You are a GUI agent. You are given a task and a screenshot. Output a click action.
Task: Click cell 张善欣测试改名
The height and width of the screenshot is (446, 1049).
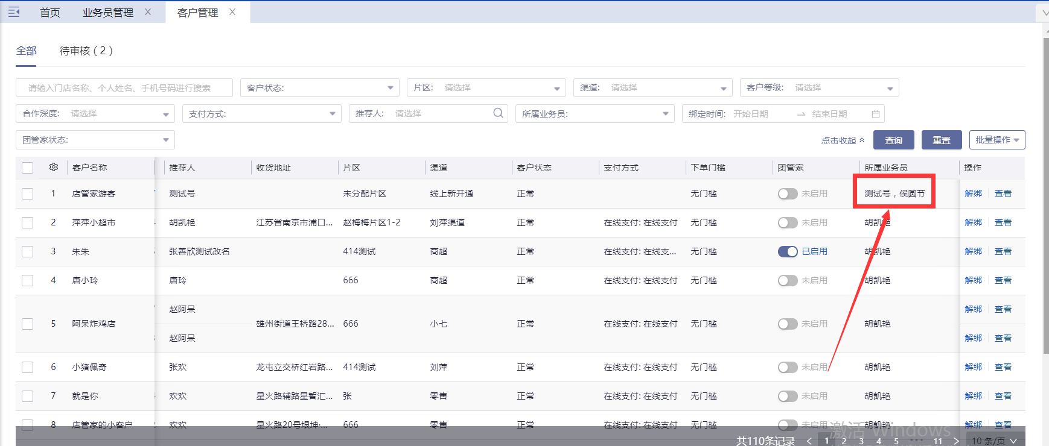(x=199, y=251)
